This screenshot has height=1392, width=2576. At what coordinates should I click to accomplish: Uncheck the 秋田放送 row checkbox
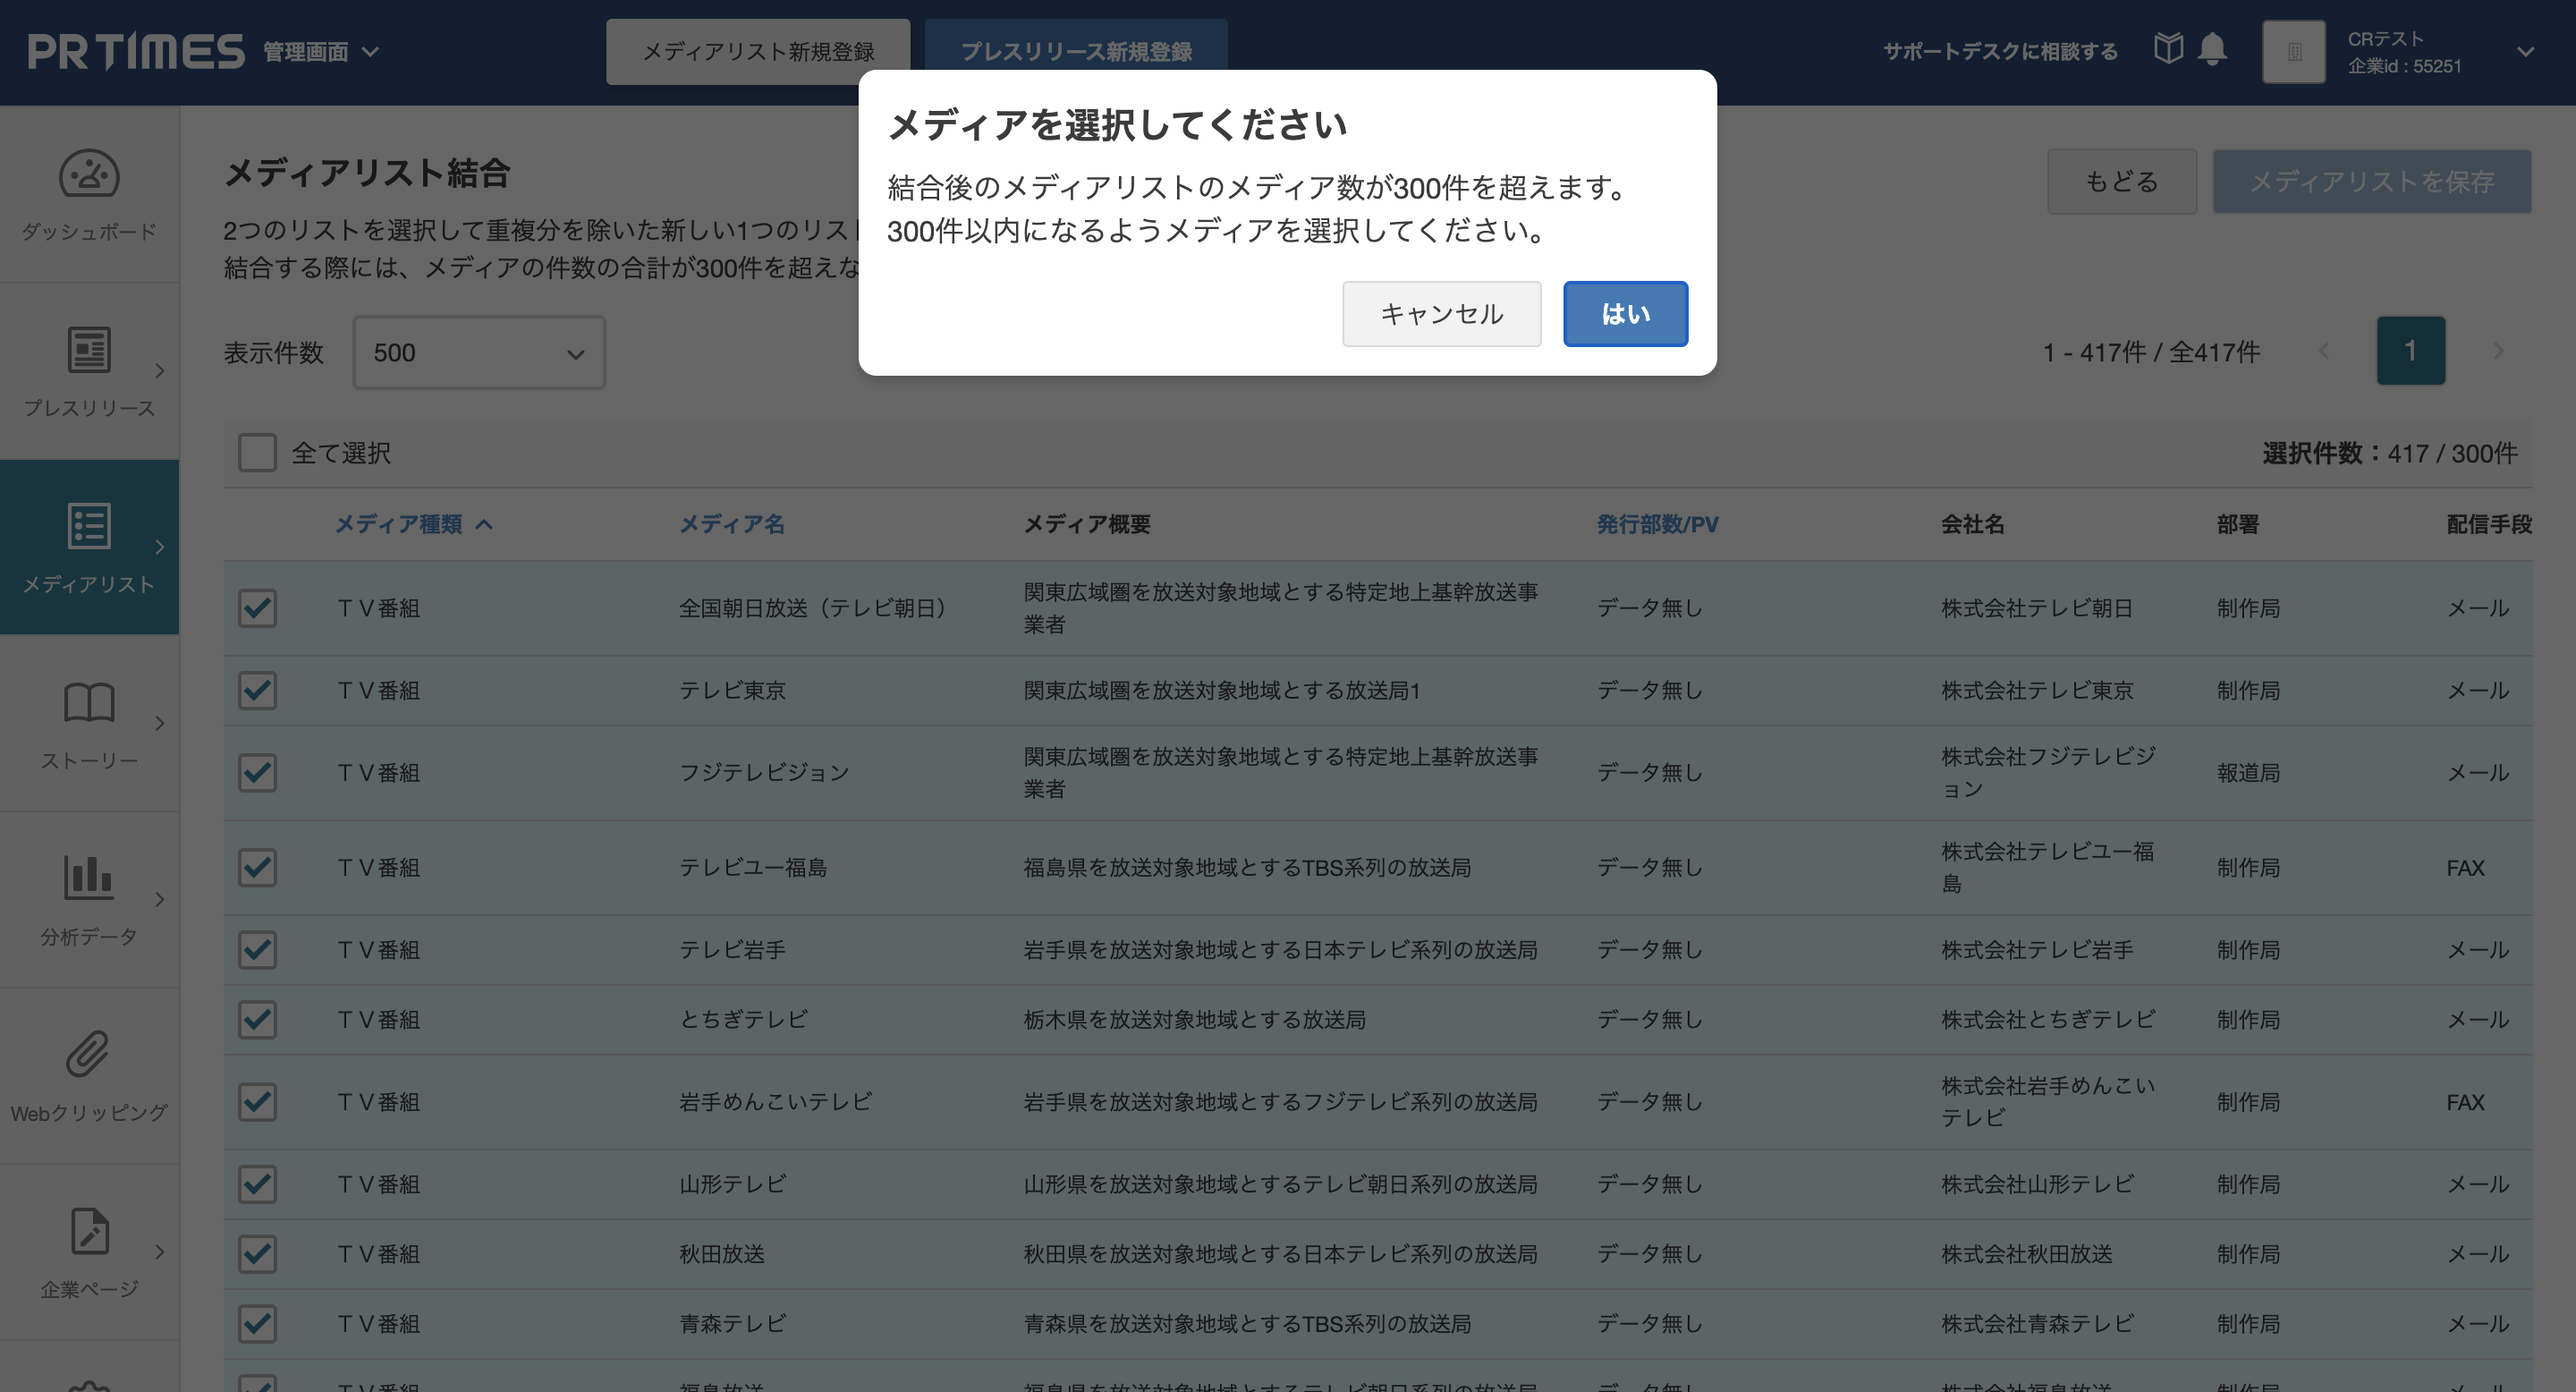point(257,1253)
